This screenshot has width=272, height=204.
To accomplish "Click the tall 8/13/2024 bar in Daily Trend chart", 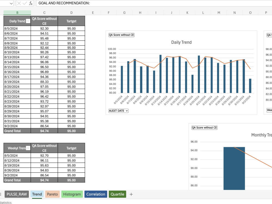I will point(160,74).
